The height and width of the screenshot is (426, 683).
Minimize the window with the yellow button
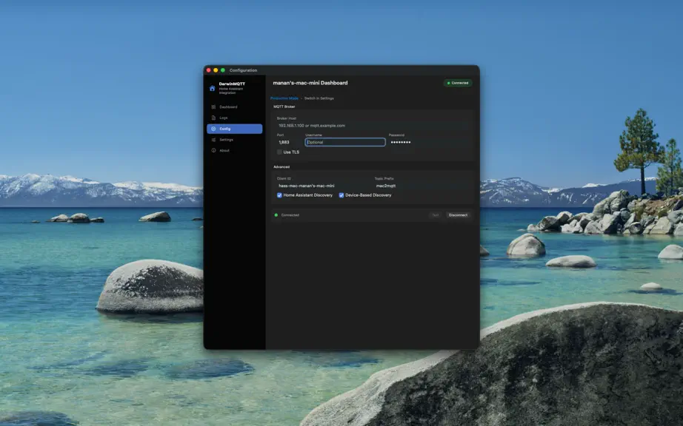[x=216, y=70]
